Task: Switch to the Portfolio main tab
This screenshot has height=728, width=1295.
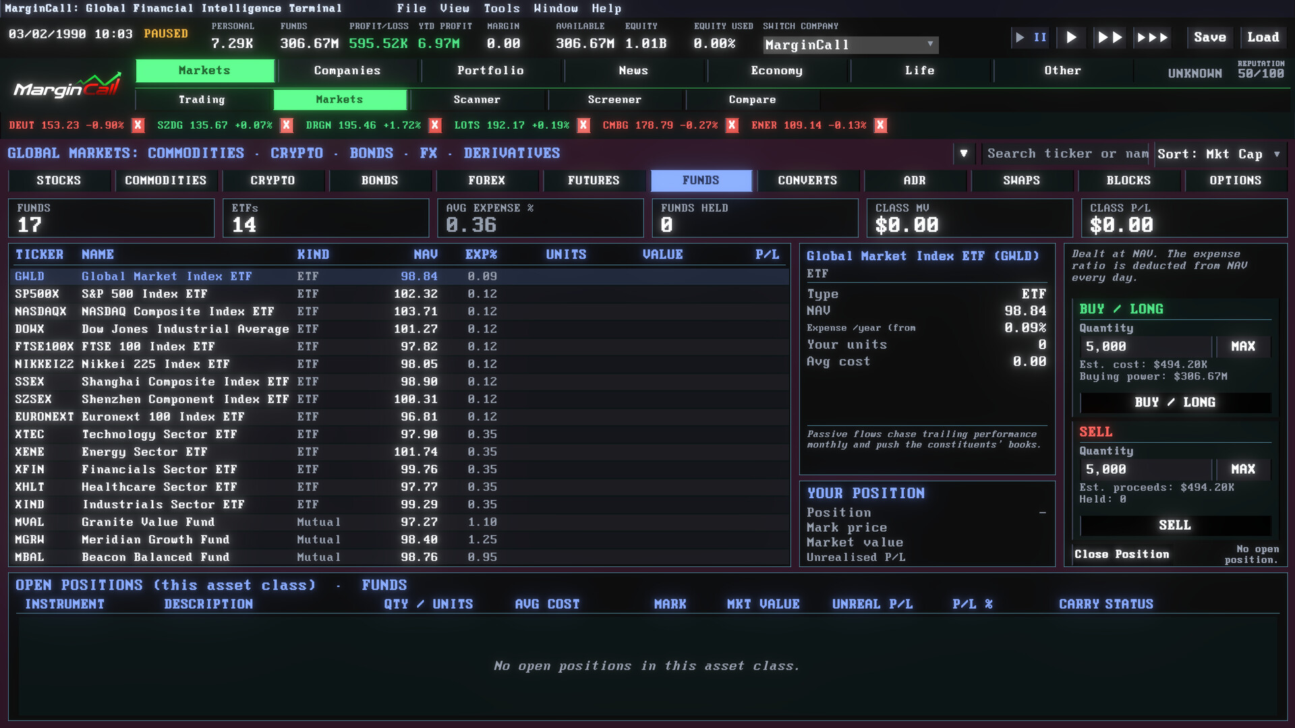Action: point(490,71)
